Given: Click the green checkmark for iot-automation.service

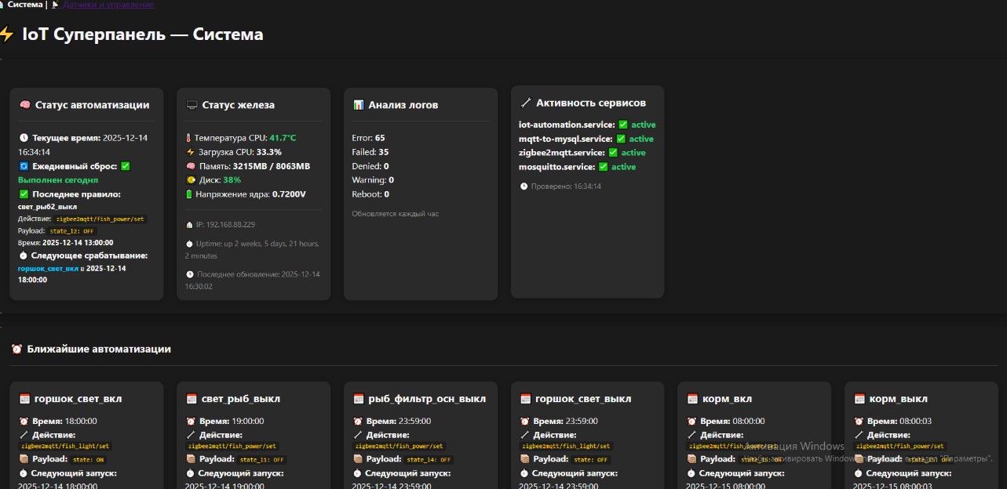Looking at the screenshot, I should [x=622, y=125].
